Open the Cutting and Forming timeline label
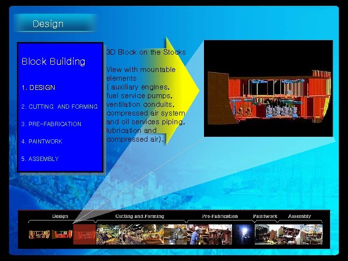This screenshot has width=348, height=261. point(140,216)
